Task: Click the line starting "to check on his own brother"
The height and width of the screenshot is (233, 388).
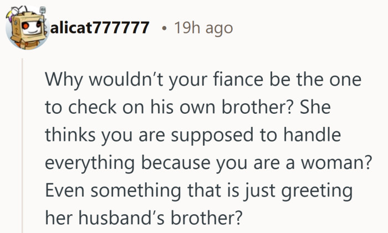Action: (x=188, y=107)
